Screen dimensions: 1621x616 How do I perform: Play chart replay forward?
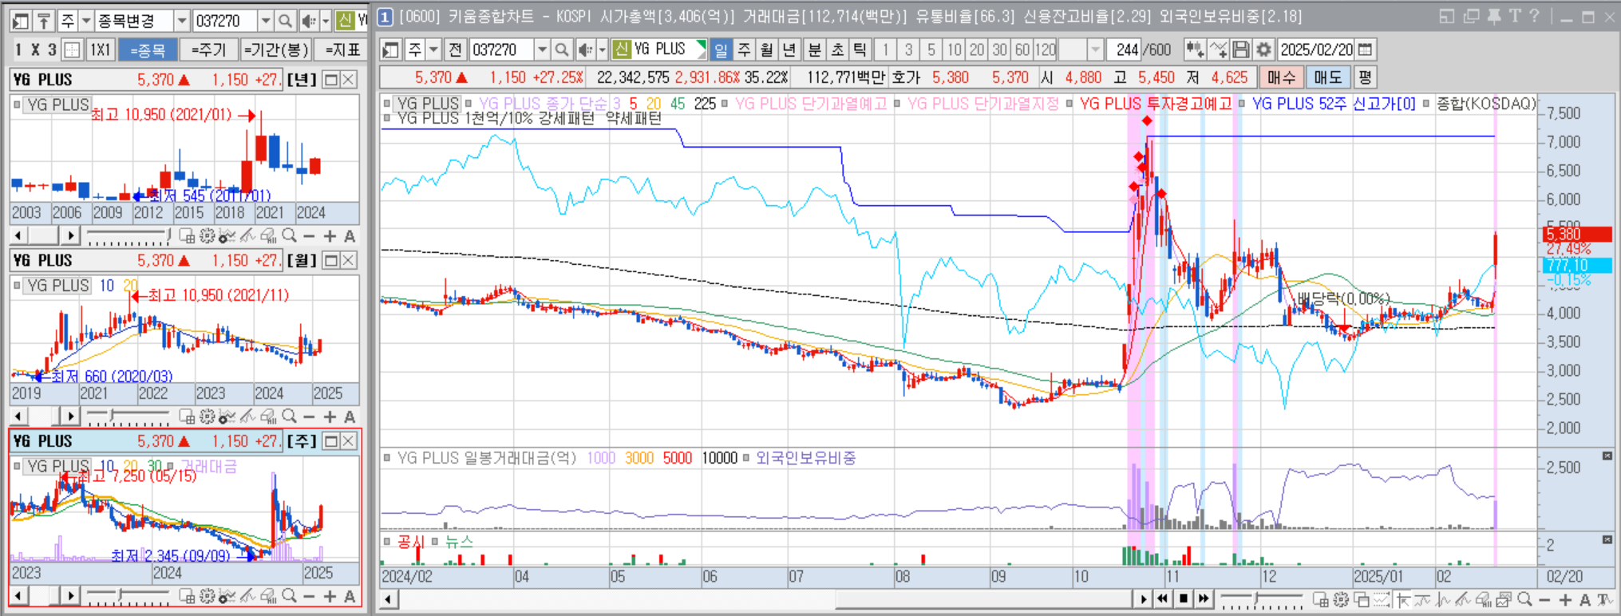point(1143,598)
